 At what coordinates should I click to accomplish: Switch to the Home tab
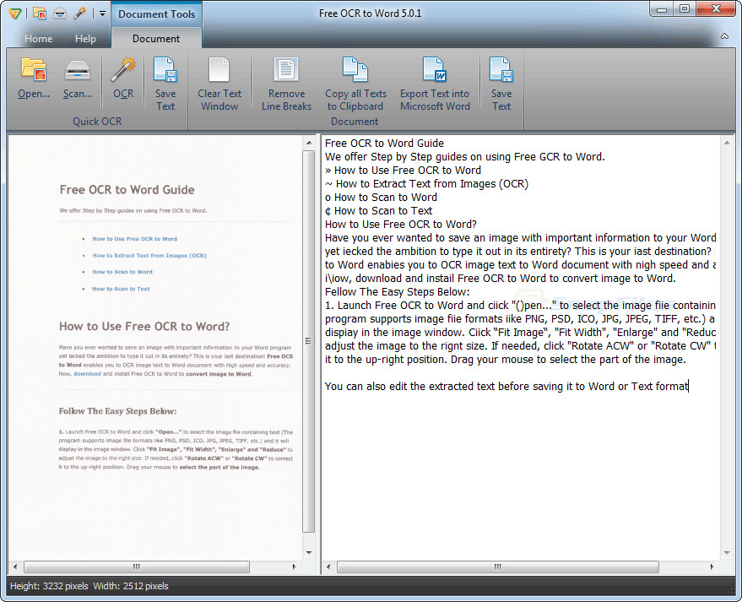(38, 39)
